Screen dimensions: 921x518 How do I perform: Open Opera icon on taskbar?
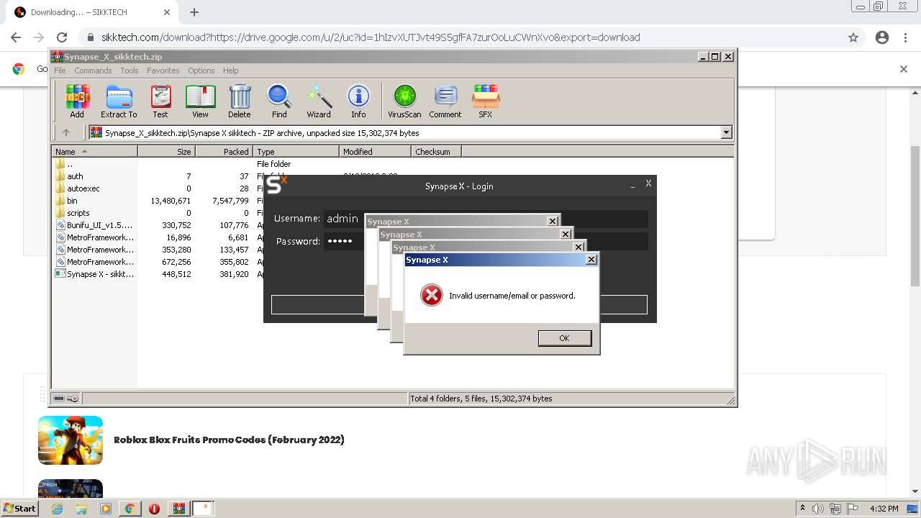pos(154,509)
